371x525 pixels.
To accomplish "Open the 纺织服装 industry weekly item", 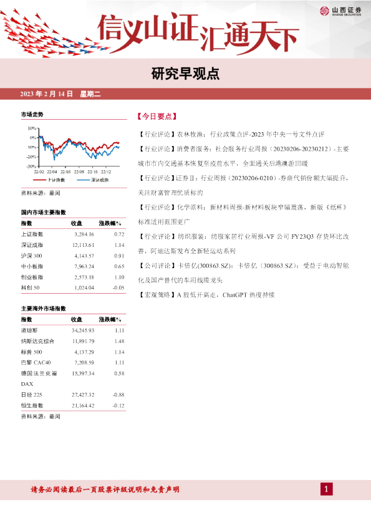I will tap(243, 243).
